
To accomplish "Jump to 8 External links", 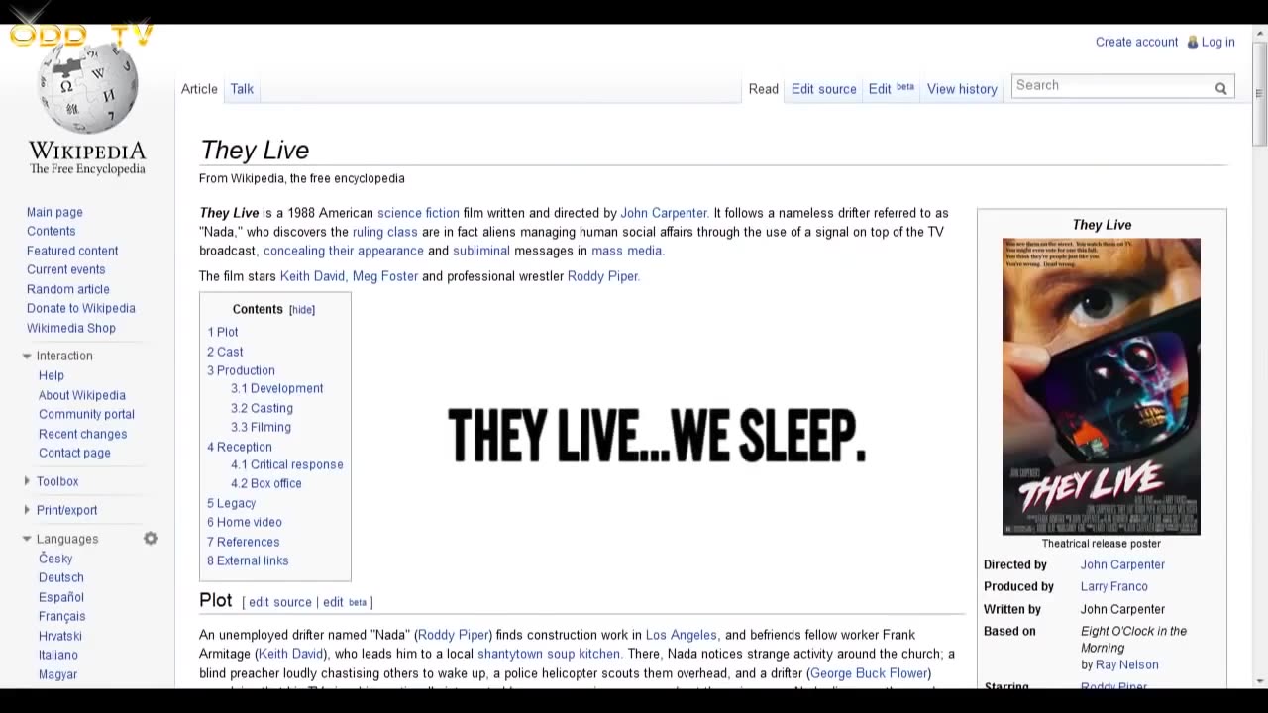I will pyautogui.click(x=248, y=560).
